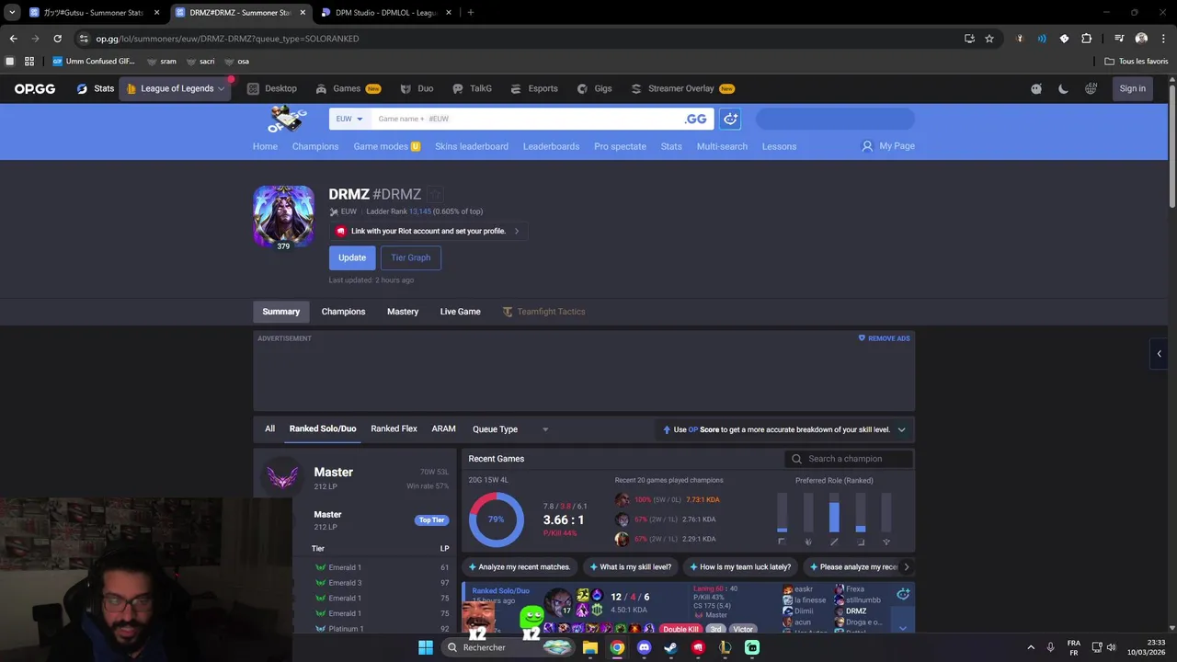Open the Games menu item

[x=348, y=88]
